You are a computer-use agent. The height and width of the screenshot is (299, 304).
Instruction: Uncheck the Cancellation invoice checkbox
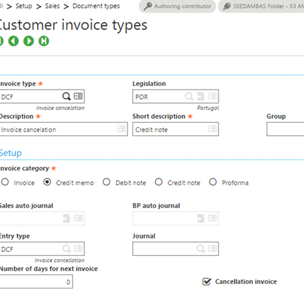pyautogui.click(x=206, y=281)
